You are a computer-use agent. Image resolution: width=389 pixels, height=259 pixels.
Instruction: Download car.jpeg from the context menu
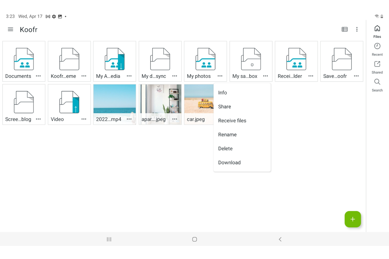pos(229,162)
